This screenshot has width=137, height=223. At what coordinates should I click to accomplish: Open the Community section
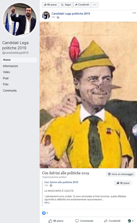click(x=10, y=91)
